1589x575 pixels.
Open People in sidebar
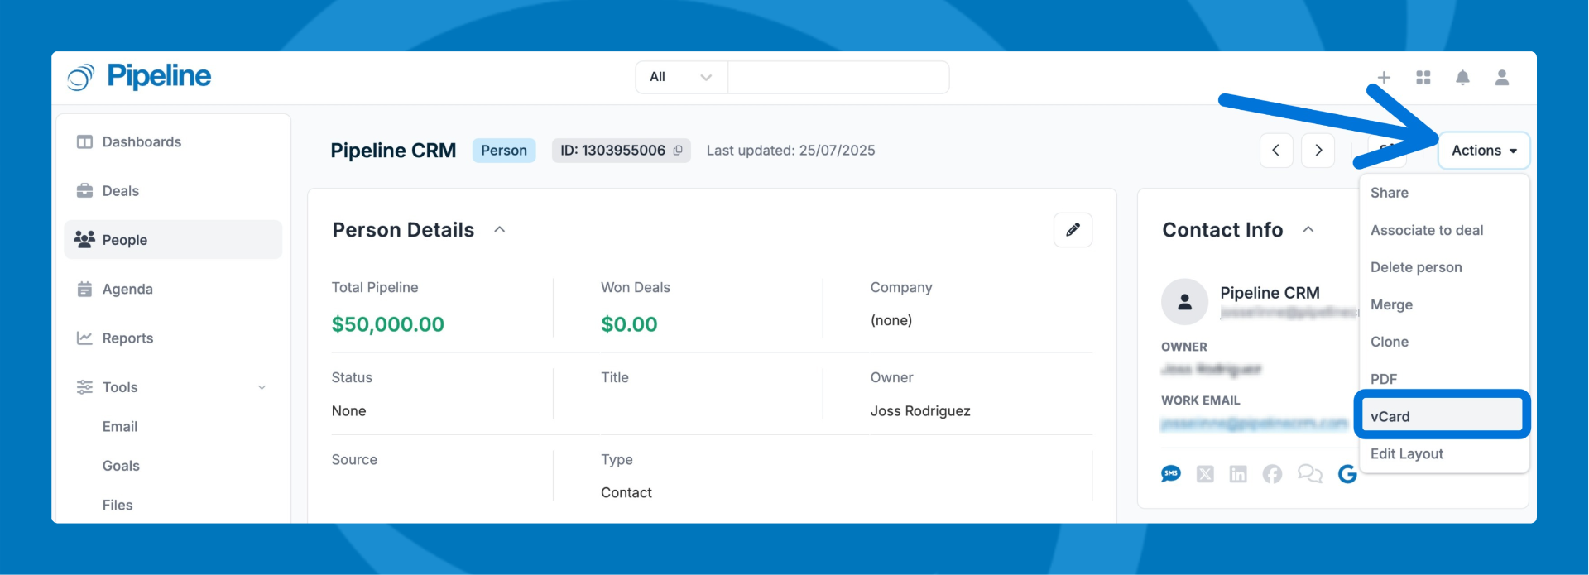(x=173, y=240)
